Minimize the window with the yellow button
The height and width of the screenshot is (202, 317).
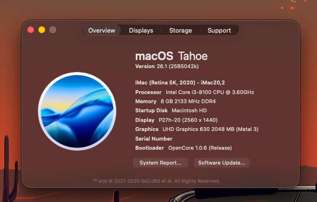(42, 30)
